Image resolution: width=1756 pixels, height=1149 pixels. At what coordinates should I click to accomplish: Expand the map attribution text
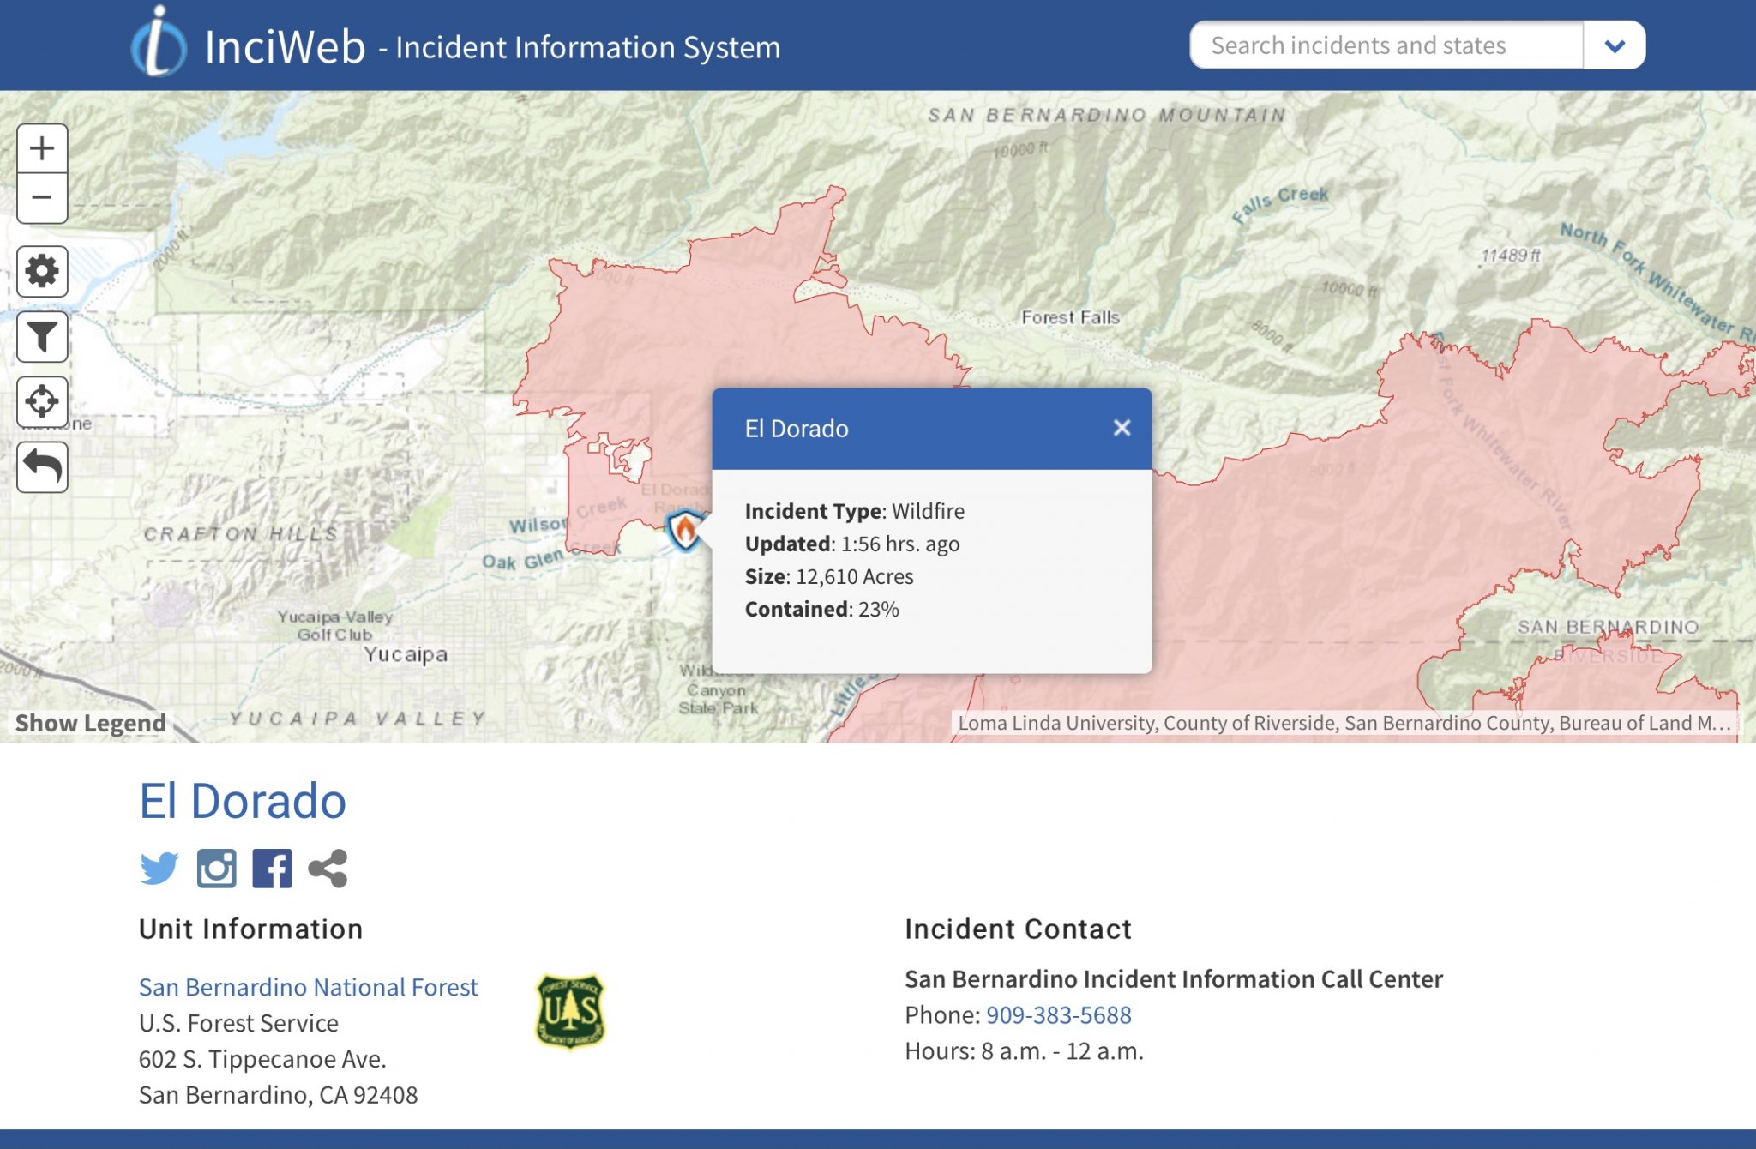tap(1344, 723)
